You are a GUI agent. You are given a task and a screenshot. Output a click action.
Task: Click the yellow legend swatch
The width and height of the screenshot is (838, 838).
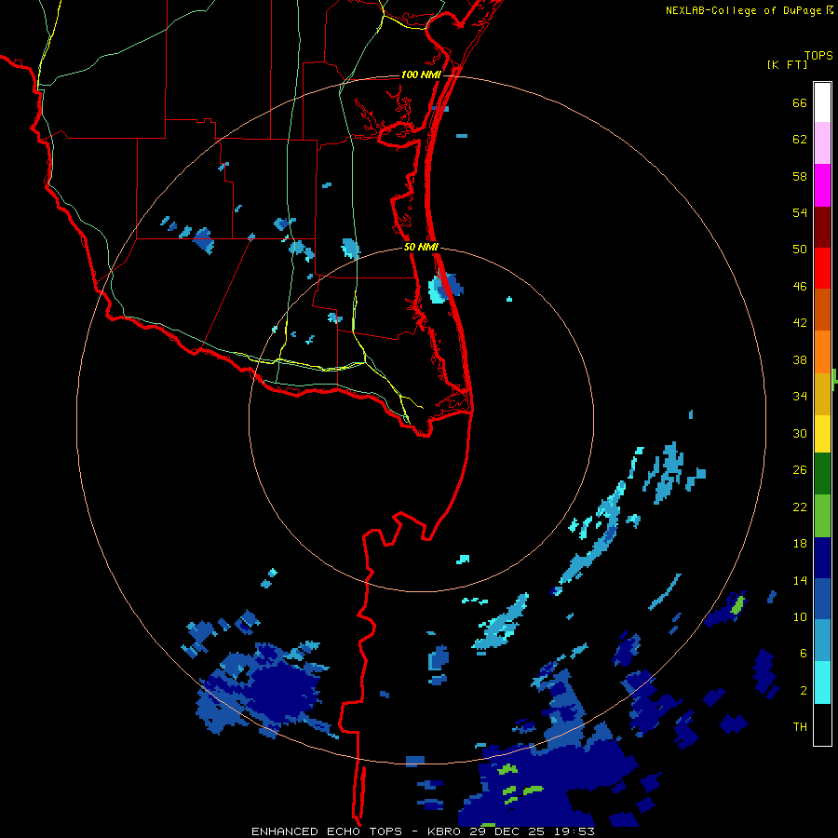[822, 434]
